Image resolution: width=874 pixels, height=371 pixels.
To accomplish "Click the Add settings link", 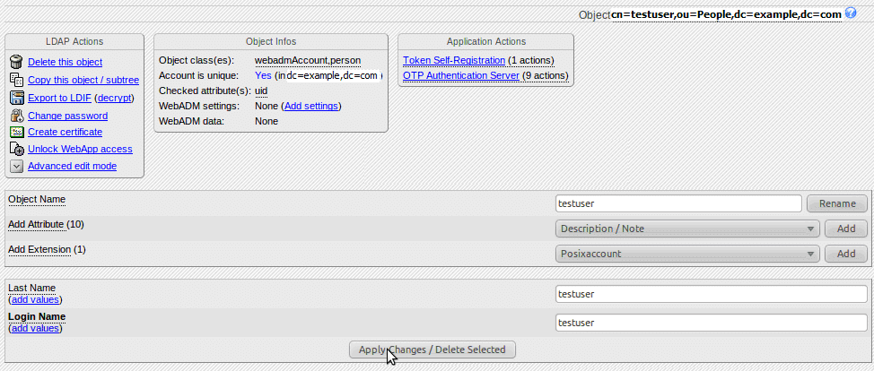I will pyautogui.click(x=311, y=106).
